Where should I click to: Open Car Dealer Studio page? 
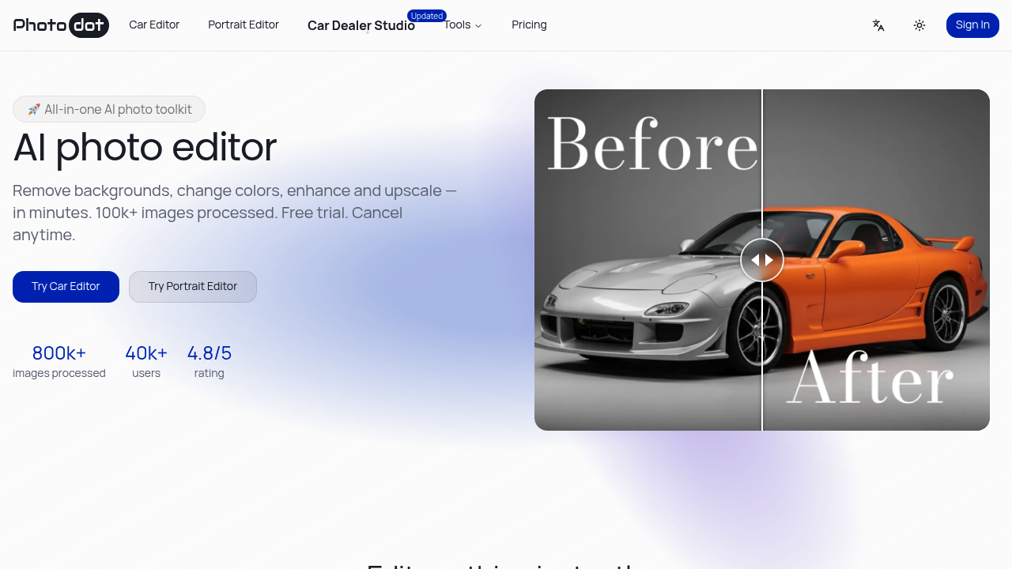coord(361,26)
